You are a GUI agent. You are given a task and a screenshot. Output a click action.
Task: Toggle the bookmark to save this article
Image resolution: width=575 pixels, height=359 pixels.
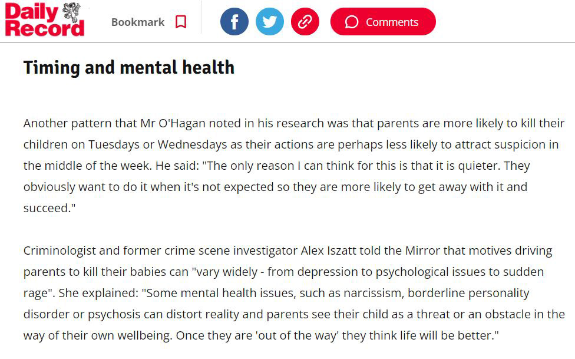pyautogui.click(x=180, y=21)
